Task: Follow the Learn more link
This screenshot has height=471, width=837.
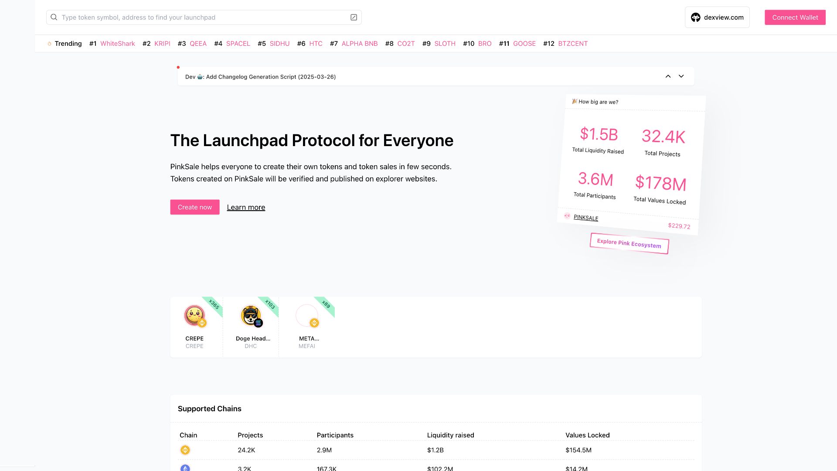Action: click(x=246, y=208)
